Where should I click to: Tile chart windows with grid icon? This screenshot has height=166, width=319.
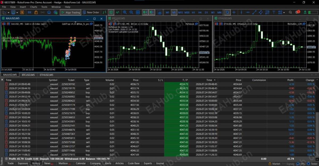coord(138,12)
